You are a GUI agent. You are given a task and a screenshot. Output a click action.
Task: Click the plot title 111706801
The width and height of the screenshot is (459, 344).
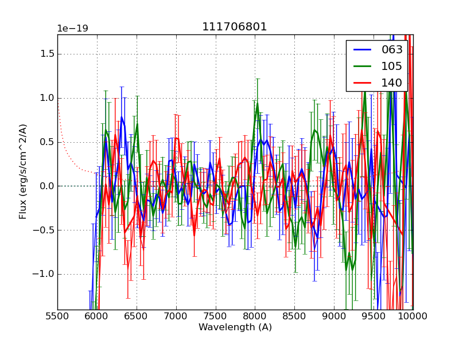point(235,27)
